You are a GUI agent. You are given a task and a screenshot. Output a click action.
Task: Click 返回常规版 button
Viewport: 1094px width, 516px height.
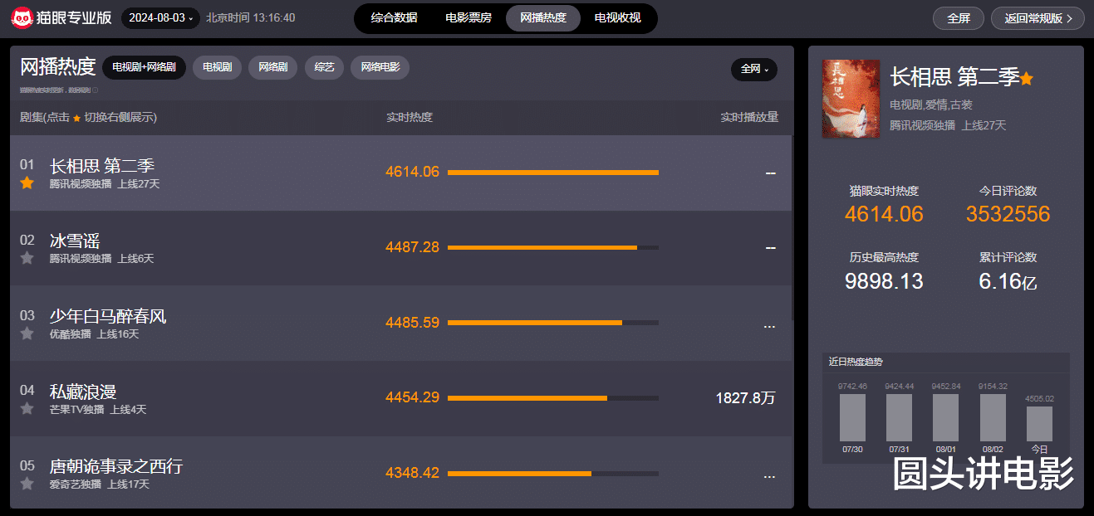pyautogui.click(x=1038, y=18)
